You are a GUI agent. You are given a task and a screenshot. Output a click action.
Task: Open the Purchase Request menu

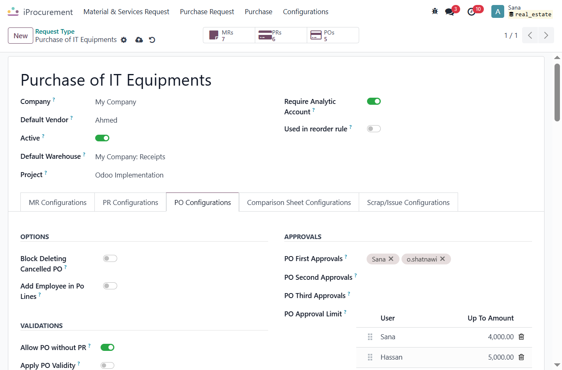[207, 12]
